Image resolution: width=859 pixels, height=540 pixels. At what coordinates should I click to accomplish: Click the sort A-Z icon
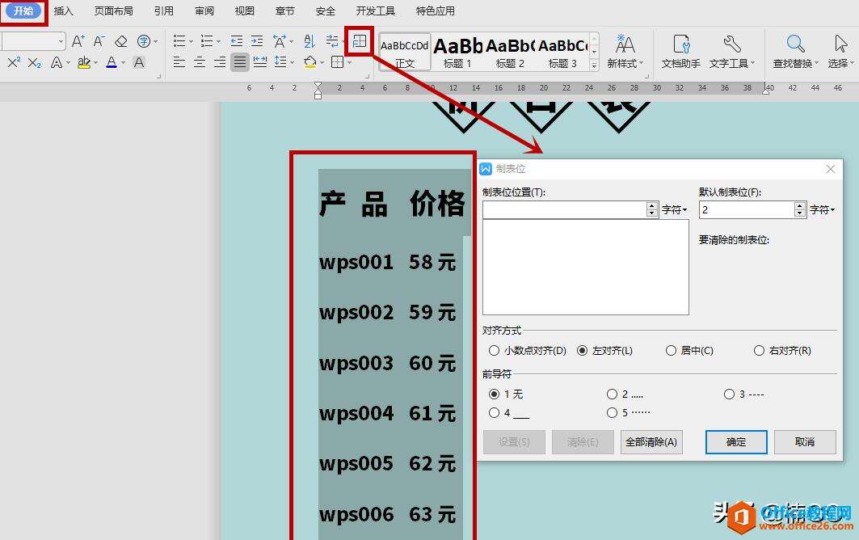[x=309, y=41]
